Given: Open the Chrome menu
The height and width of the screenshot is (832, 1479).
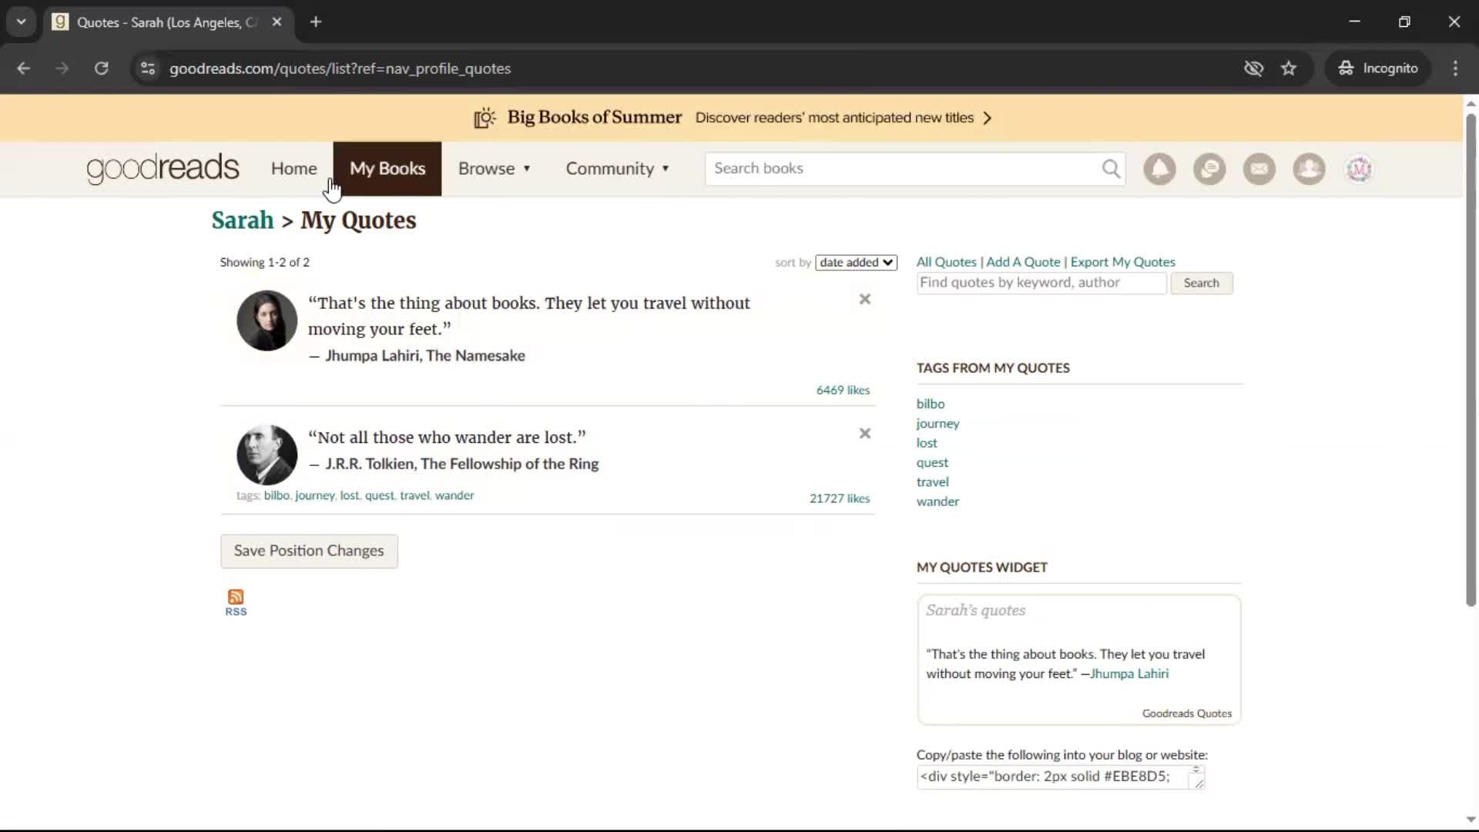Looking at the screenshot, I should point(1455,69).
